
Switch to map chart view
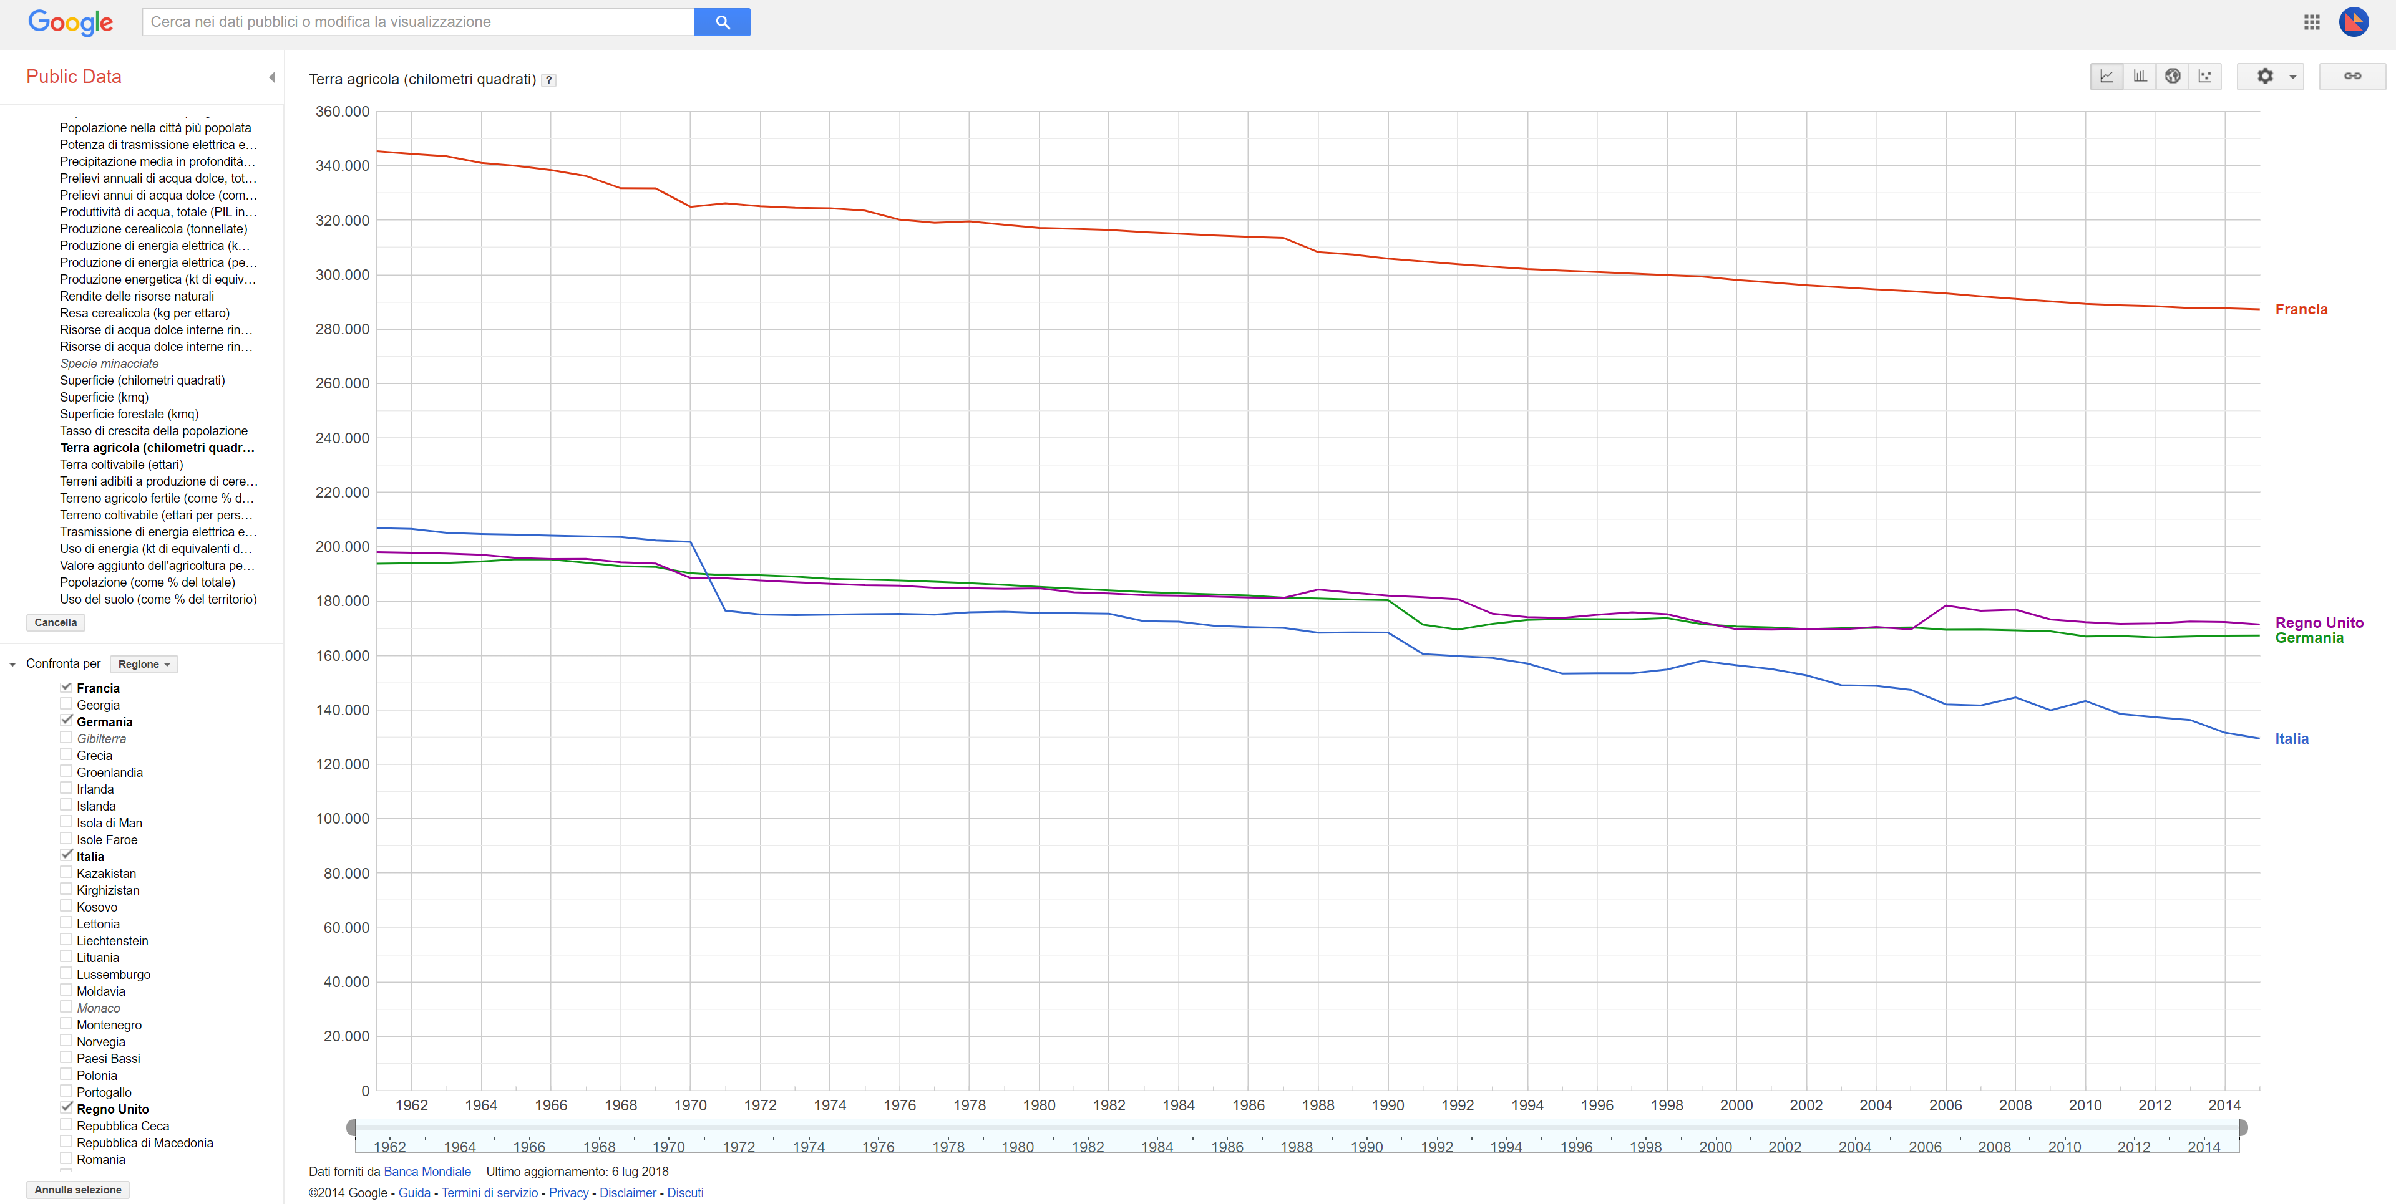click(x=2172, y=76)
